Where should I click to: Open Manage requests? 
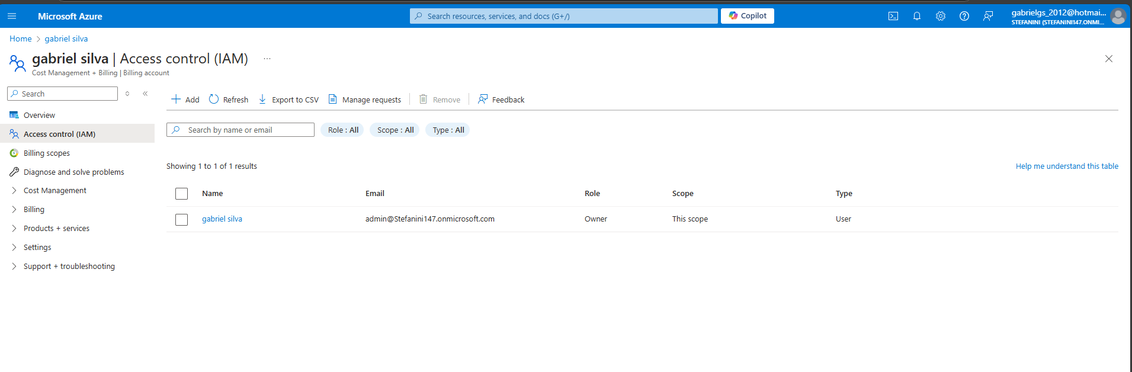365,100
